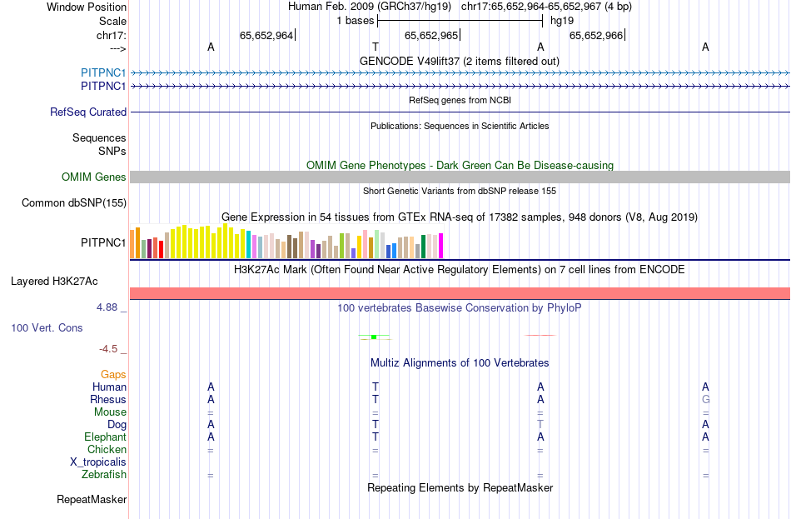Click the Short Genetic Variants dbSNP title
791x519 pixels.
tap(460, 191)
